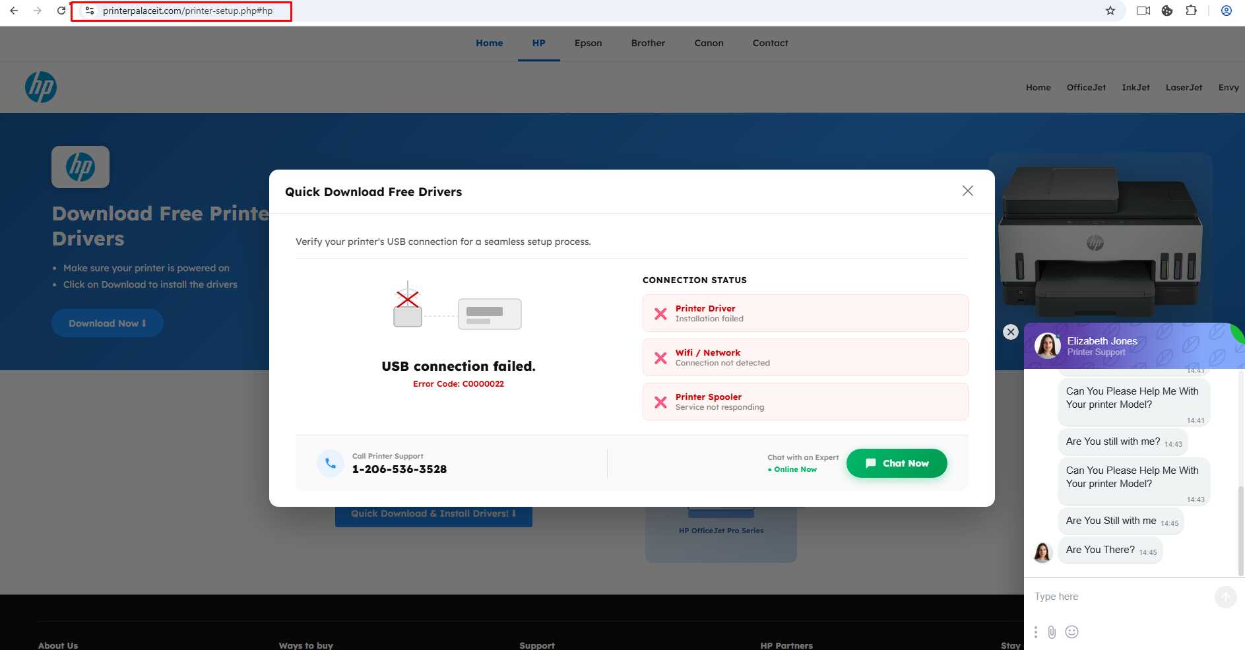Click the Wifi / Network status row
The height and width of the screenshot is (650, 1245).
pos(806,358)
